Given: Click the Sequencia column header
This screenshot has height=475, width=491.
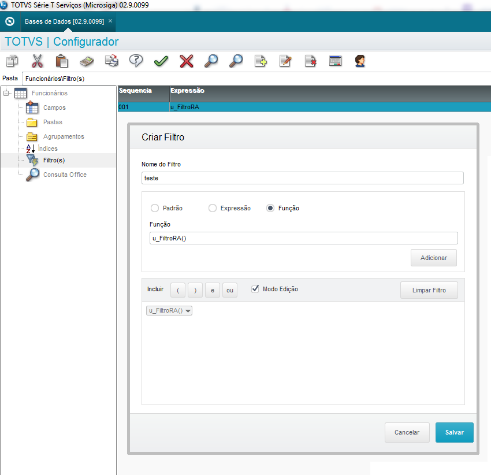Looking at the screenshot, I should point(144,94).
